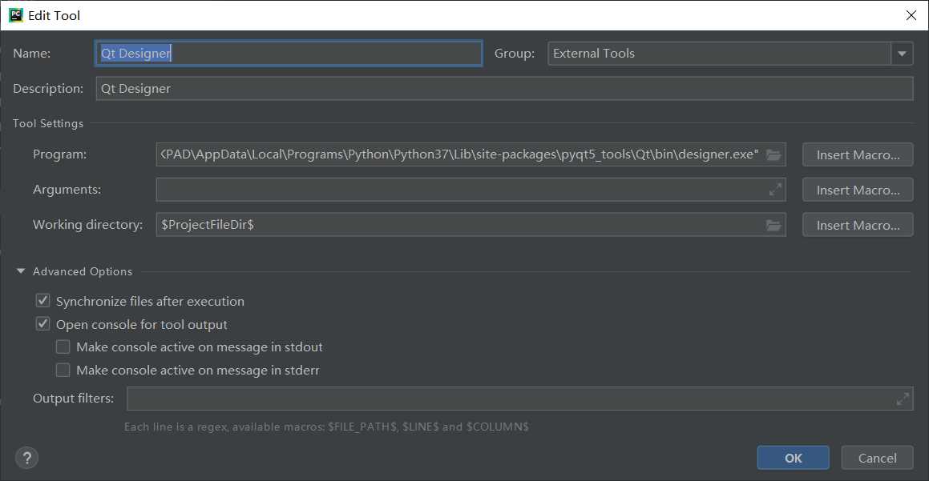Confirm with the OK button

pos(794,458)
